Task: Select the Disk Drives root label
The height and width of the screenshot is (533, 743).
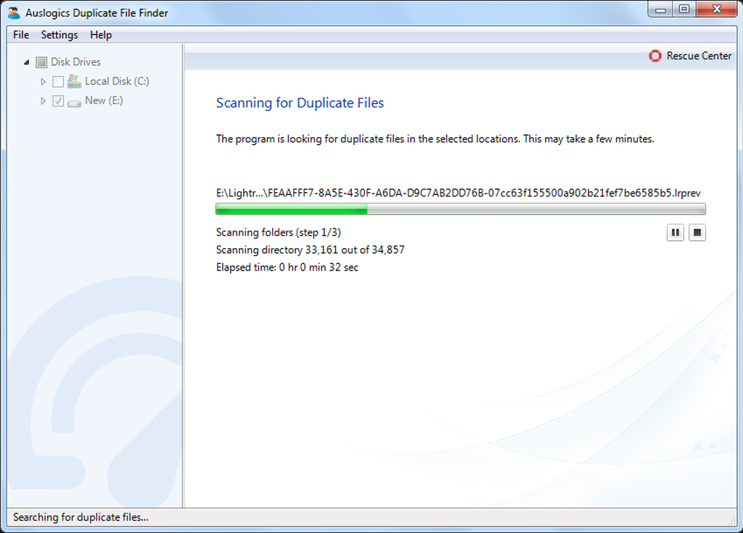Action: (x=75, y=62)
